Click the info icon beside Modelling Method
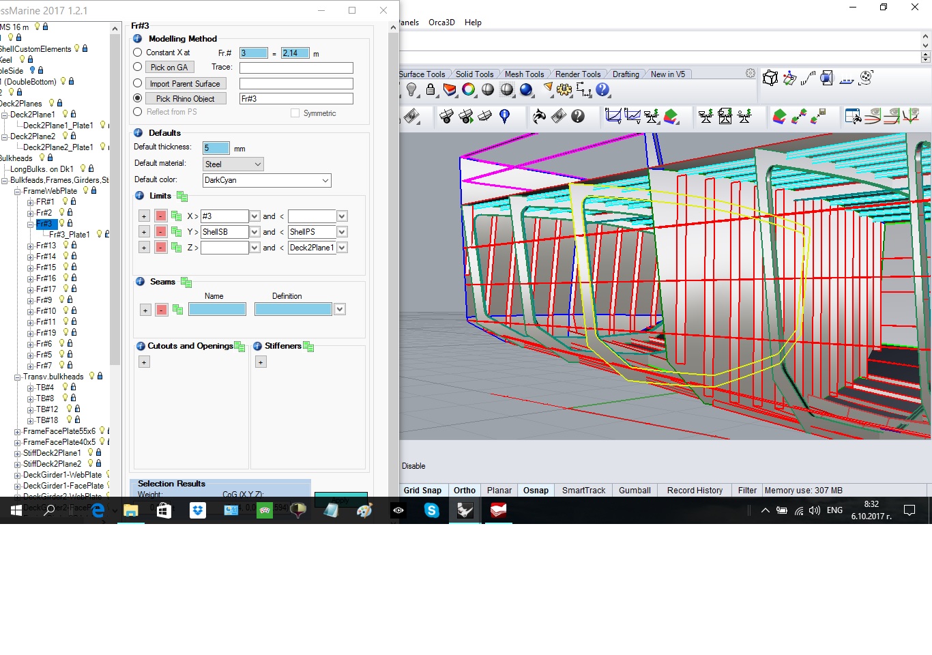 point(138,39)
